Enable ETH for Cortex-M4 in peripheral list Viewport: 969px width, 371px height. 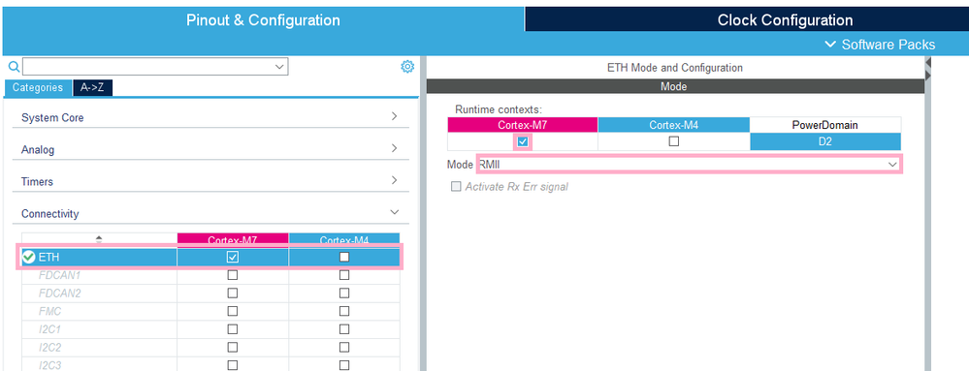pos(344,257)
